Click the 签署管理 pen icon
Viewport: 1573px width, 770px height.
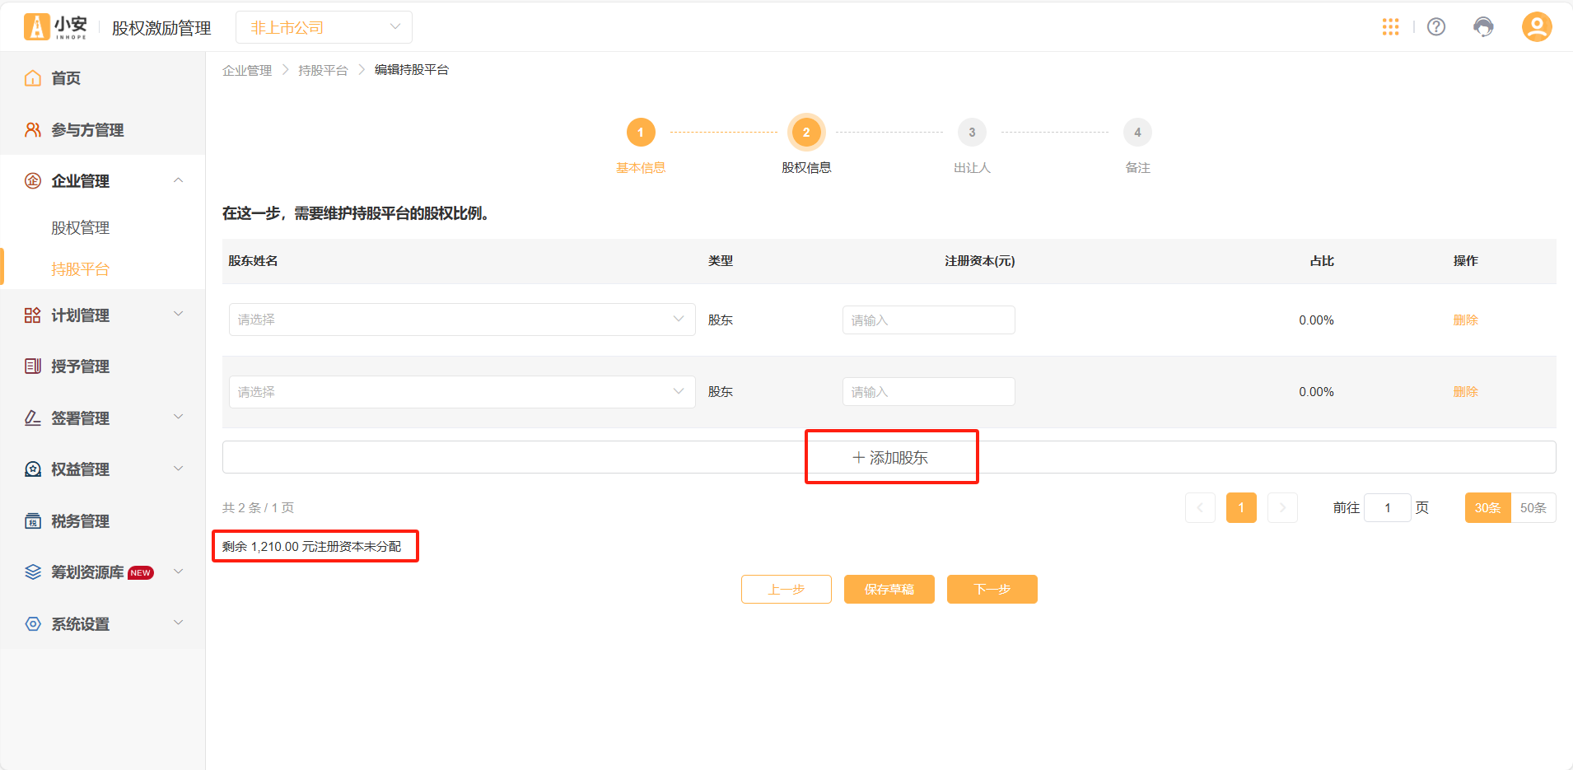tap(33, 418)
